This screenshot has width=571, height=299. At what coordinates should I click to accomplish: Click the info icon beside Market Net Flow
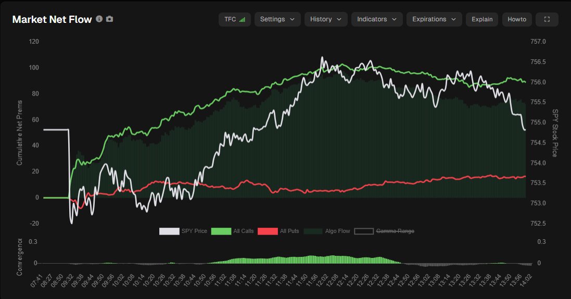point(99,19)
